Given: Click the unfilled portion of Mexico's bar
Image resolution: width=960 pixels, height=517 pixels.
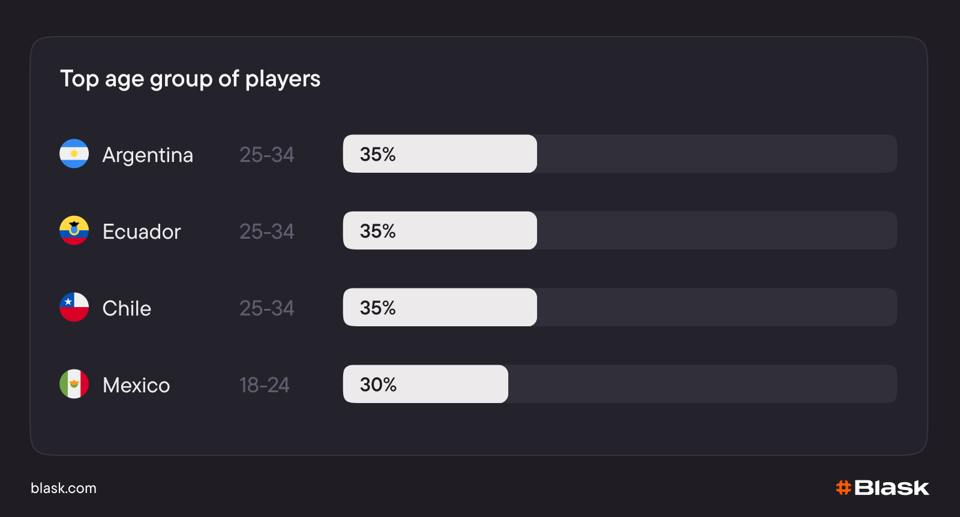Looking at the screenshot, I should coord(703,384).
